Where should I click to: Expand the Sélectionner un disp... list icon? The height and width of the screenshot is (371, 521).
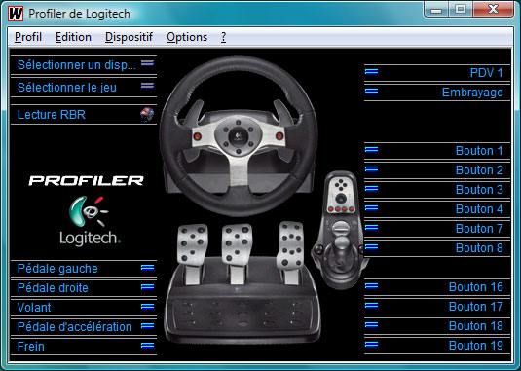pos(147,63)
